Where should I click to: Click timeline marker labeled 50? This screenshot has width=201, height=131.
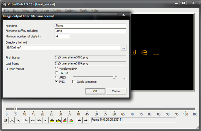pos(96,114)
